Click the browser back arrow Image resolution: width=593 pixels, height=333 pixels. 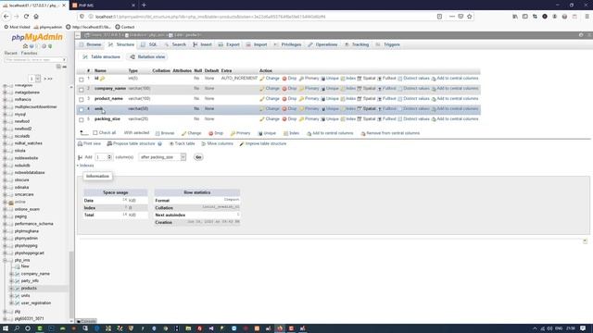(x=6, y=17)
